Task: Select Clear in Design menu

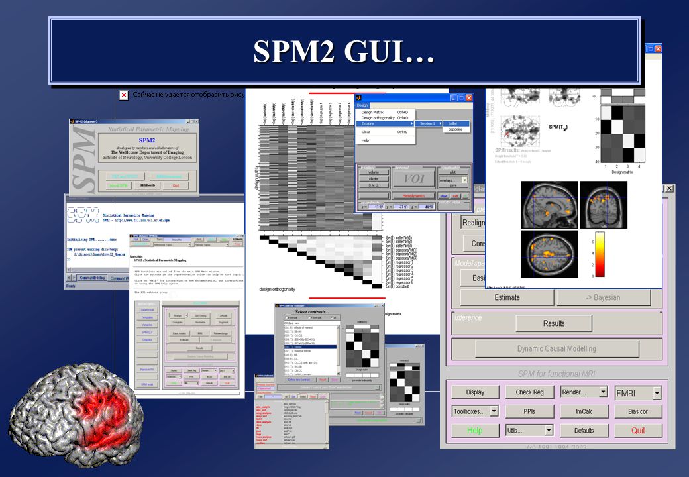Action: pyautogui.click(x=384, y=132)
